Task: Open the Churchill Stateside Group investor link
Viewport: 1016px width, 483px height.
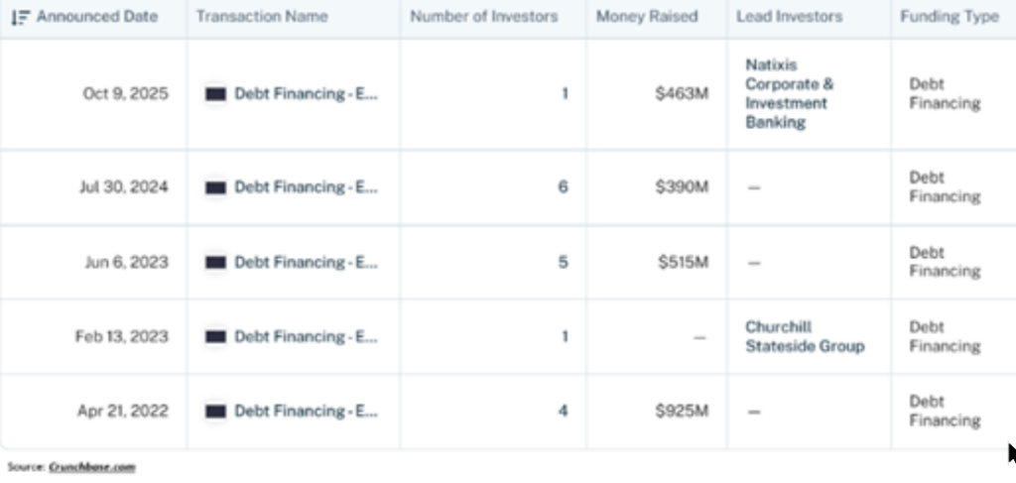Action: [x=804, y=337]
